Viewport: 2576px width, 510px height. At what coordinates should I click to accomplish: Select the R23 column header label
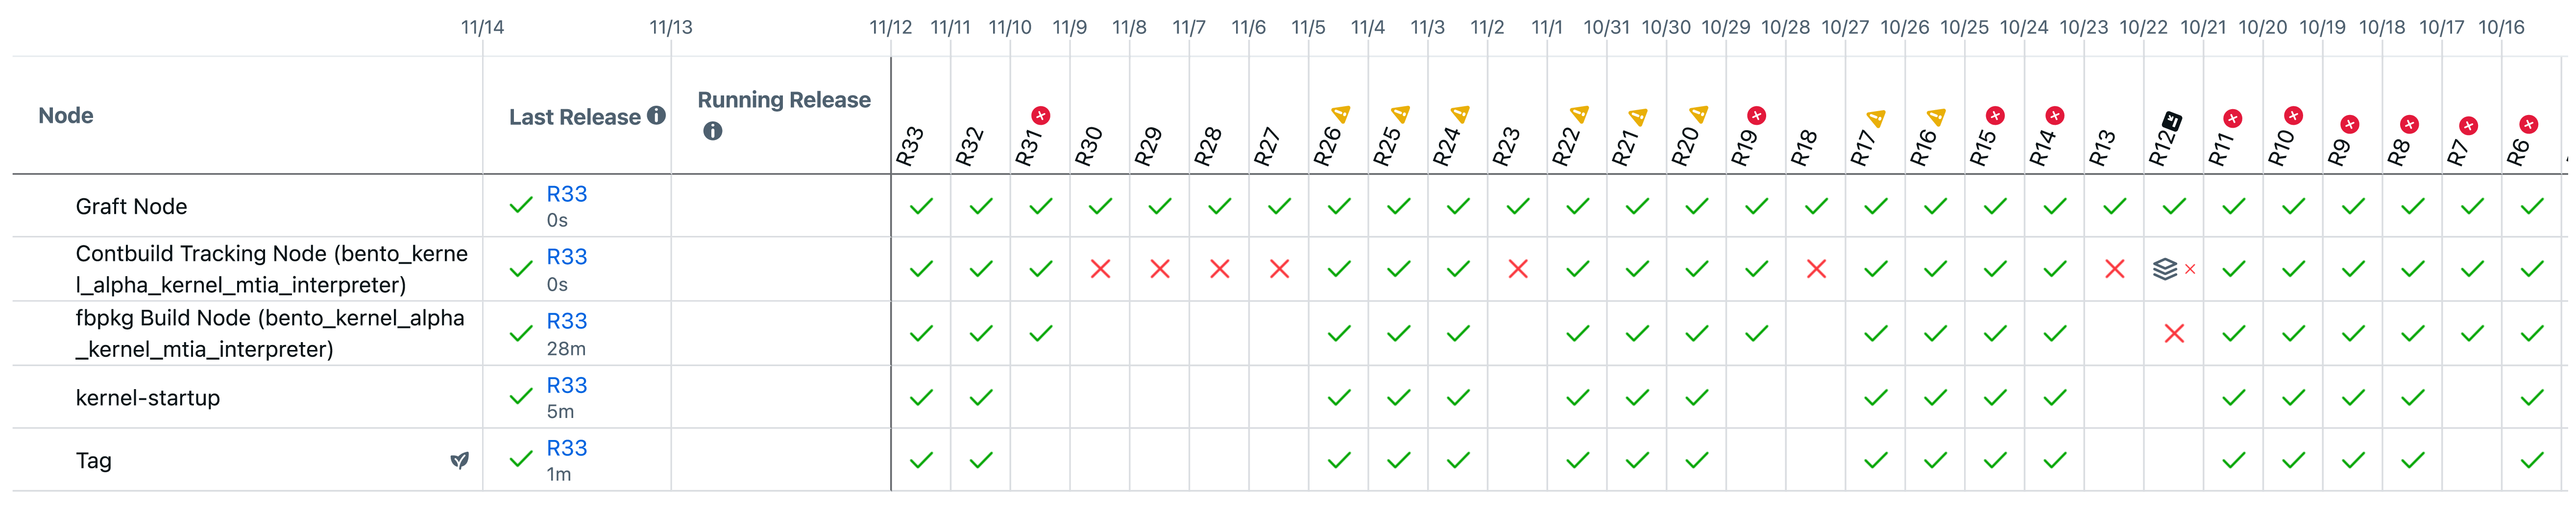tap(1506, 146)
